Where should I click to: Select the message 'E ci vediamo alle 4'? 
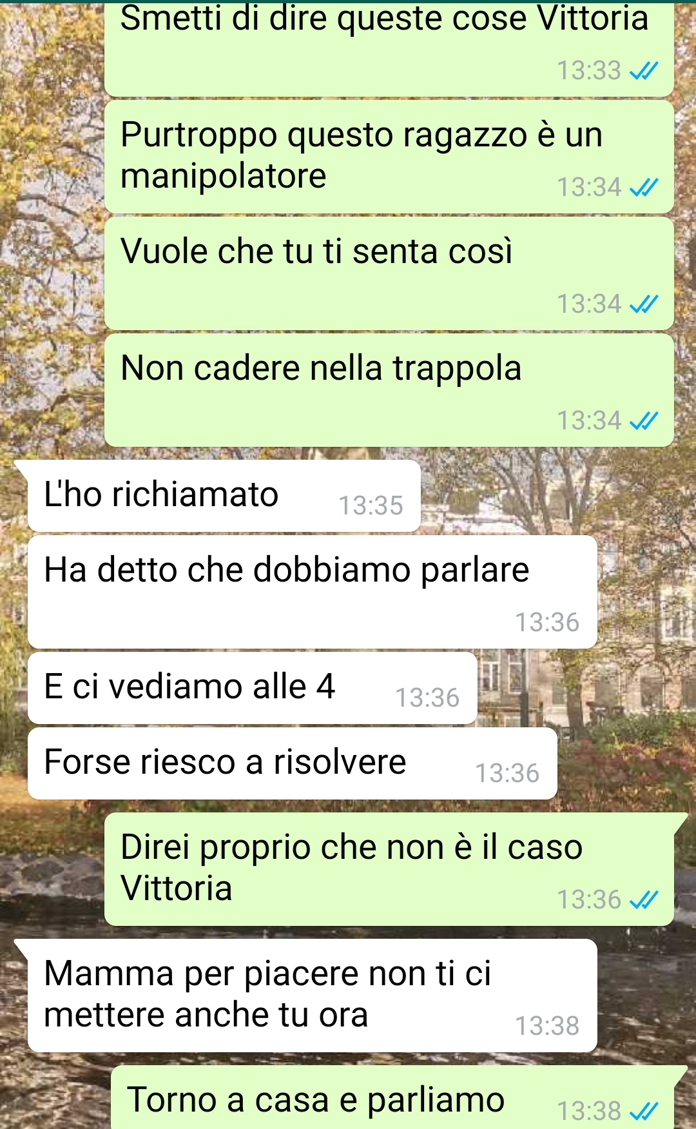(253, 688)
